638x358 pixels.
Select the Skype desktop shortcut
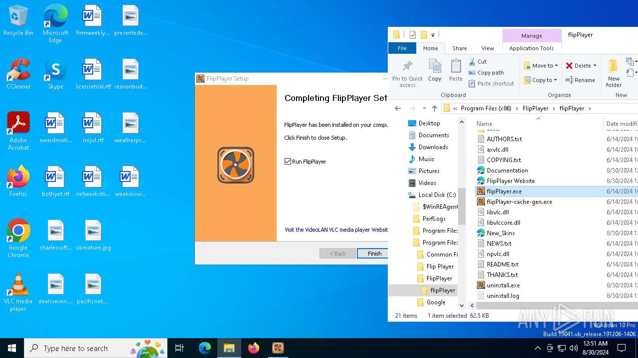point(55,75)
